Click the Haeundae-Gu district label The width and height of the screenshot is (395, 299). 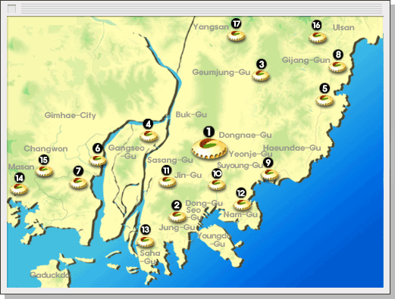[292, 148]
